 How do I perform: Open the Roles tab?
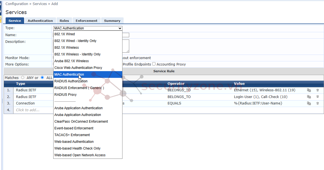64,21
